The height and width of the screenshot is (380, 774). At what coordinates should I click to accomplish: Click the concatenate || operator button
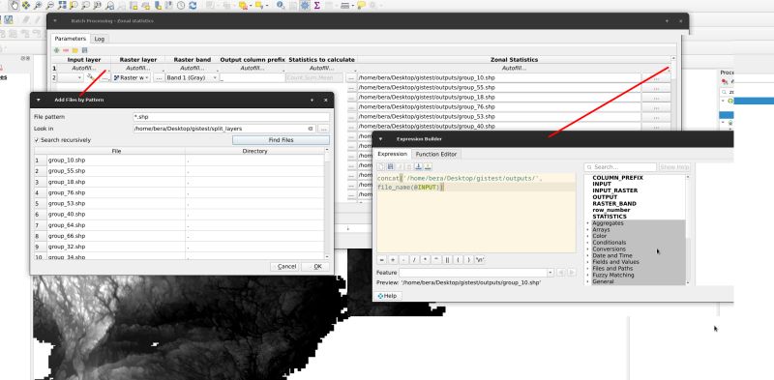coord(447,260)
